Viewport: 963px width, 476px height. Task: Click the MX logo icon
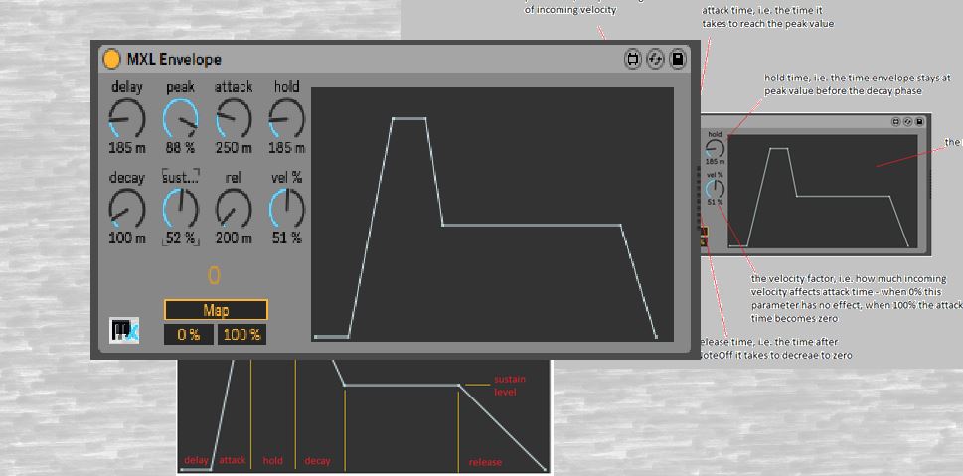tap(124, 330)
